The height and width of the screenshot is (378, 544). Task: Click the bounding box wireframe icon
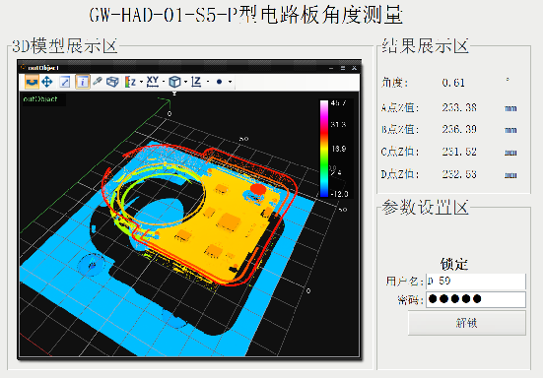112,82
